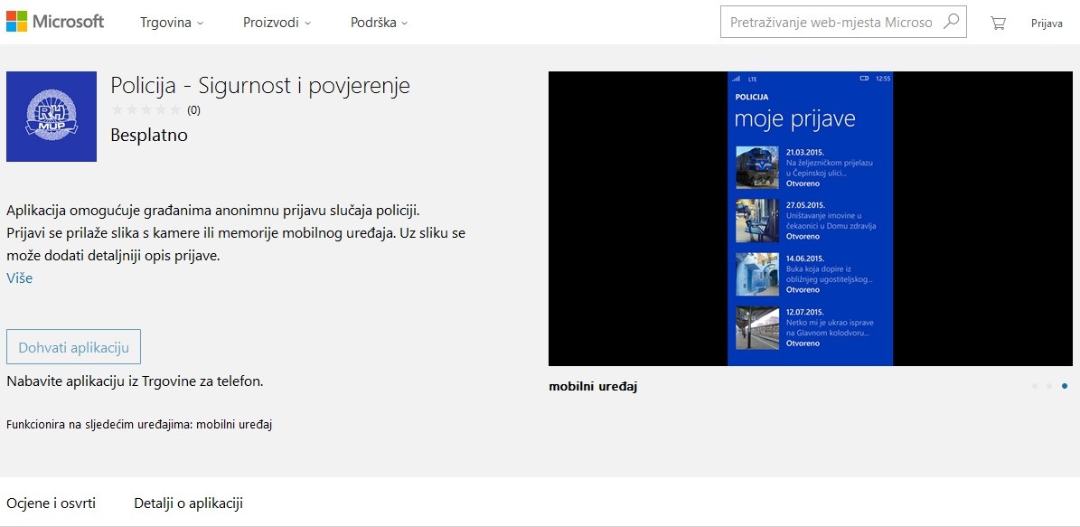Expand the Proizvodi dropdown menu
This screenshot has height=527, width=1080.
(277, 23)
